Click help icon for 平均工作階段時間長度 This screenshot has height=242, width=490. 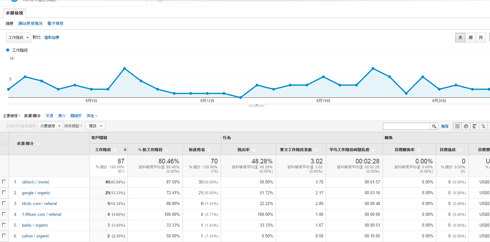click(374, 150)
